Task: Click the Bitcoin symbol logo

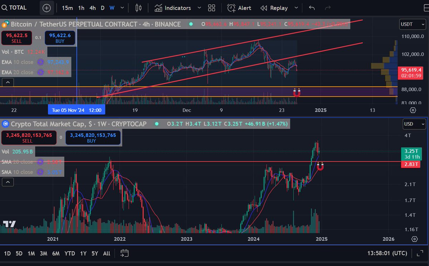Action: (x=5, y=24)
